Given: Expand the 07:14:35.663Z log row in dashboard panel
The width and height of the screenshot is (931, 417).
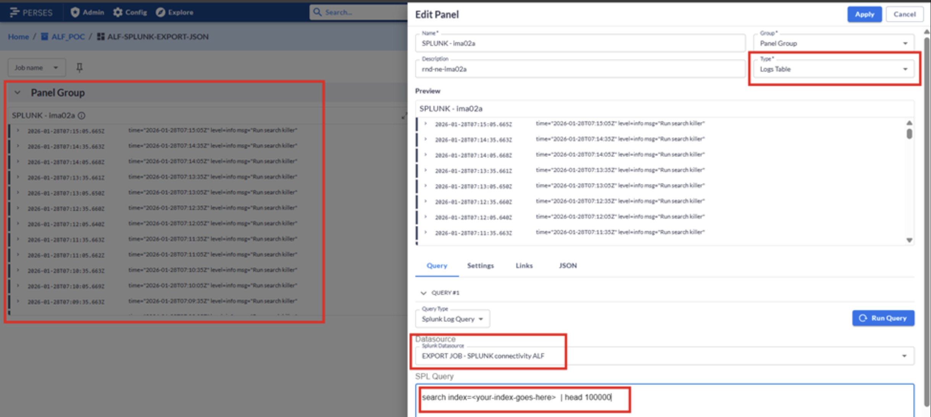Looking at the screenshot, I should pyautogui.click(x=18, y=146).
